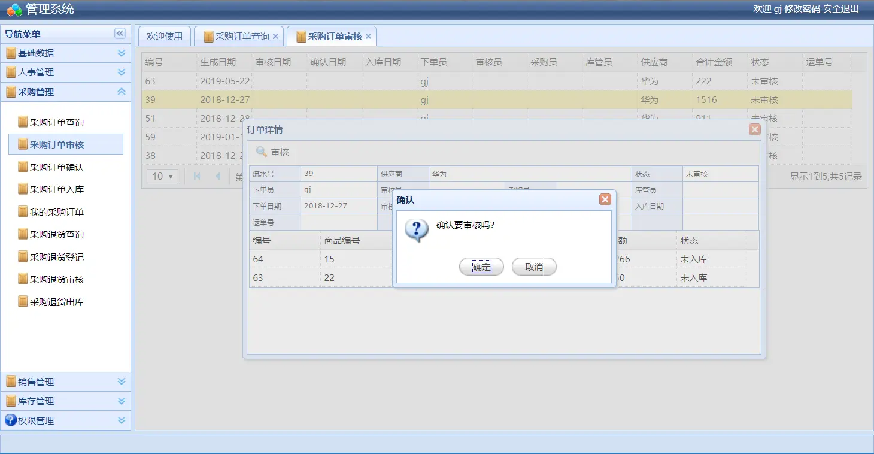
Task: Switch to the 欢迎使用 tab
Action: click(x=165, y=36)
